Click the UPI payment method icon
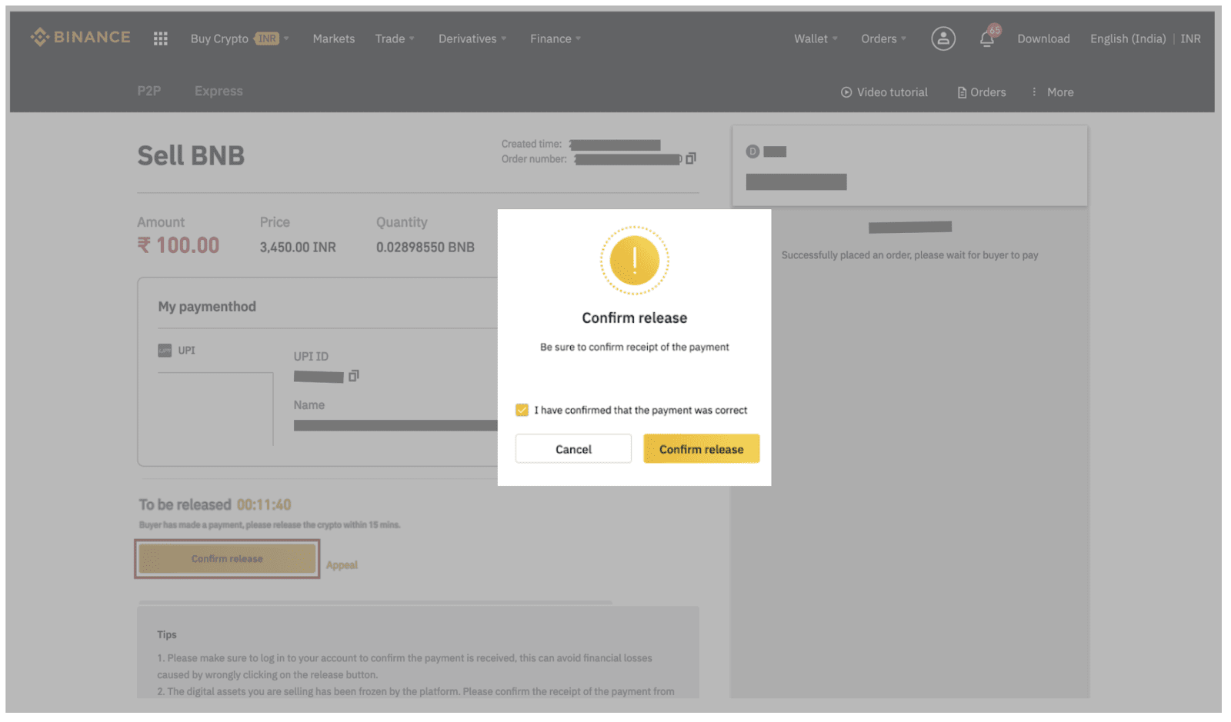This screenshot has width=1231, height=722. tap(165, 351)
